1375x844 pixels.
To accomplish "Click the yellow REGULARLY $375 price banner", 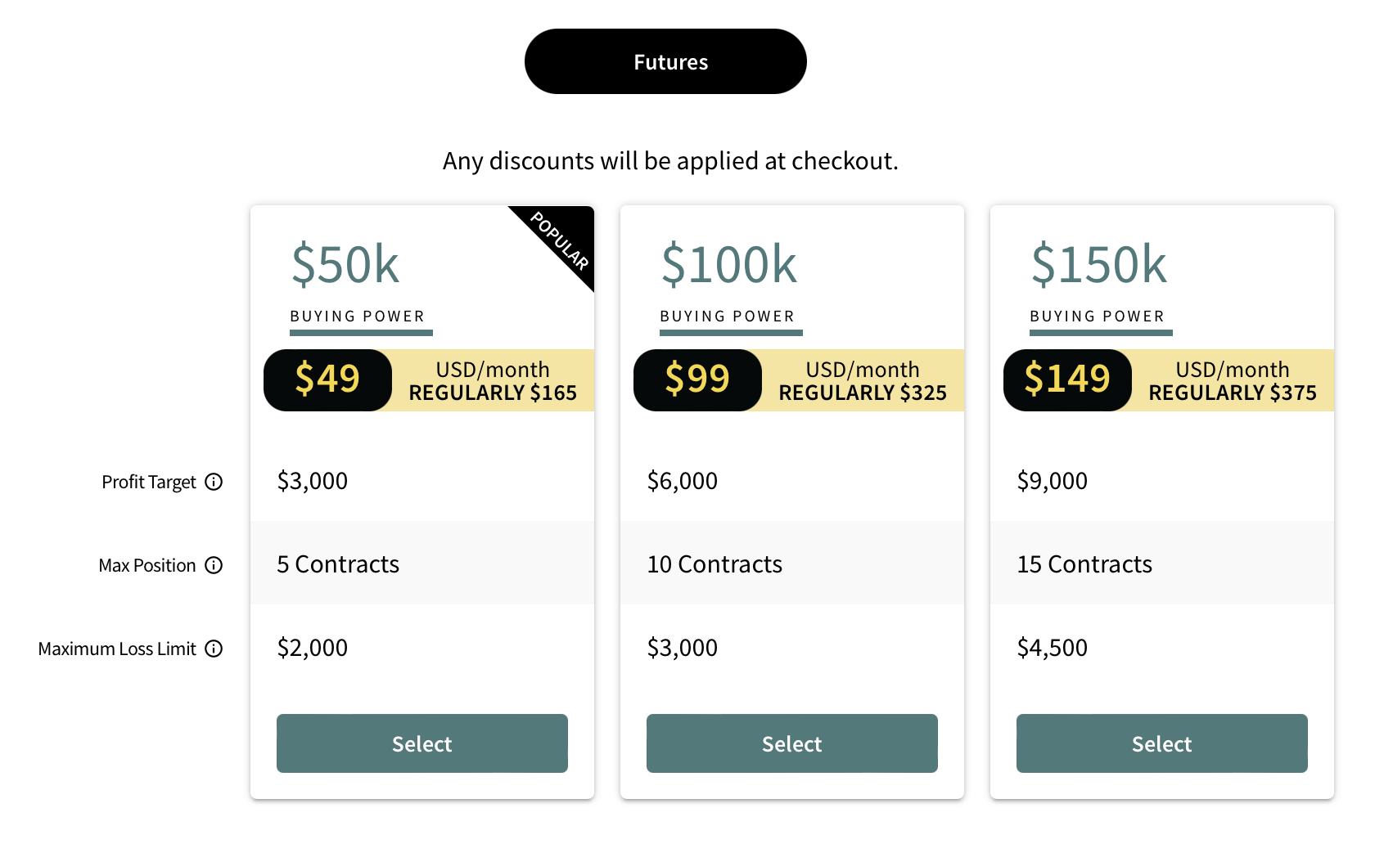I will (x=1231, y=380).
